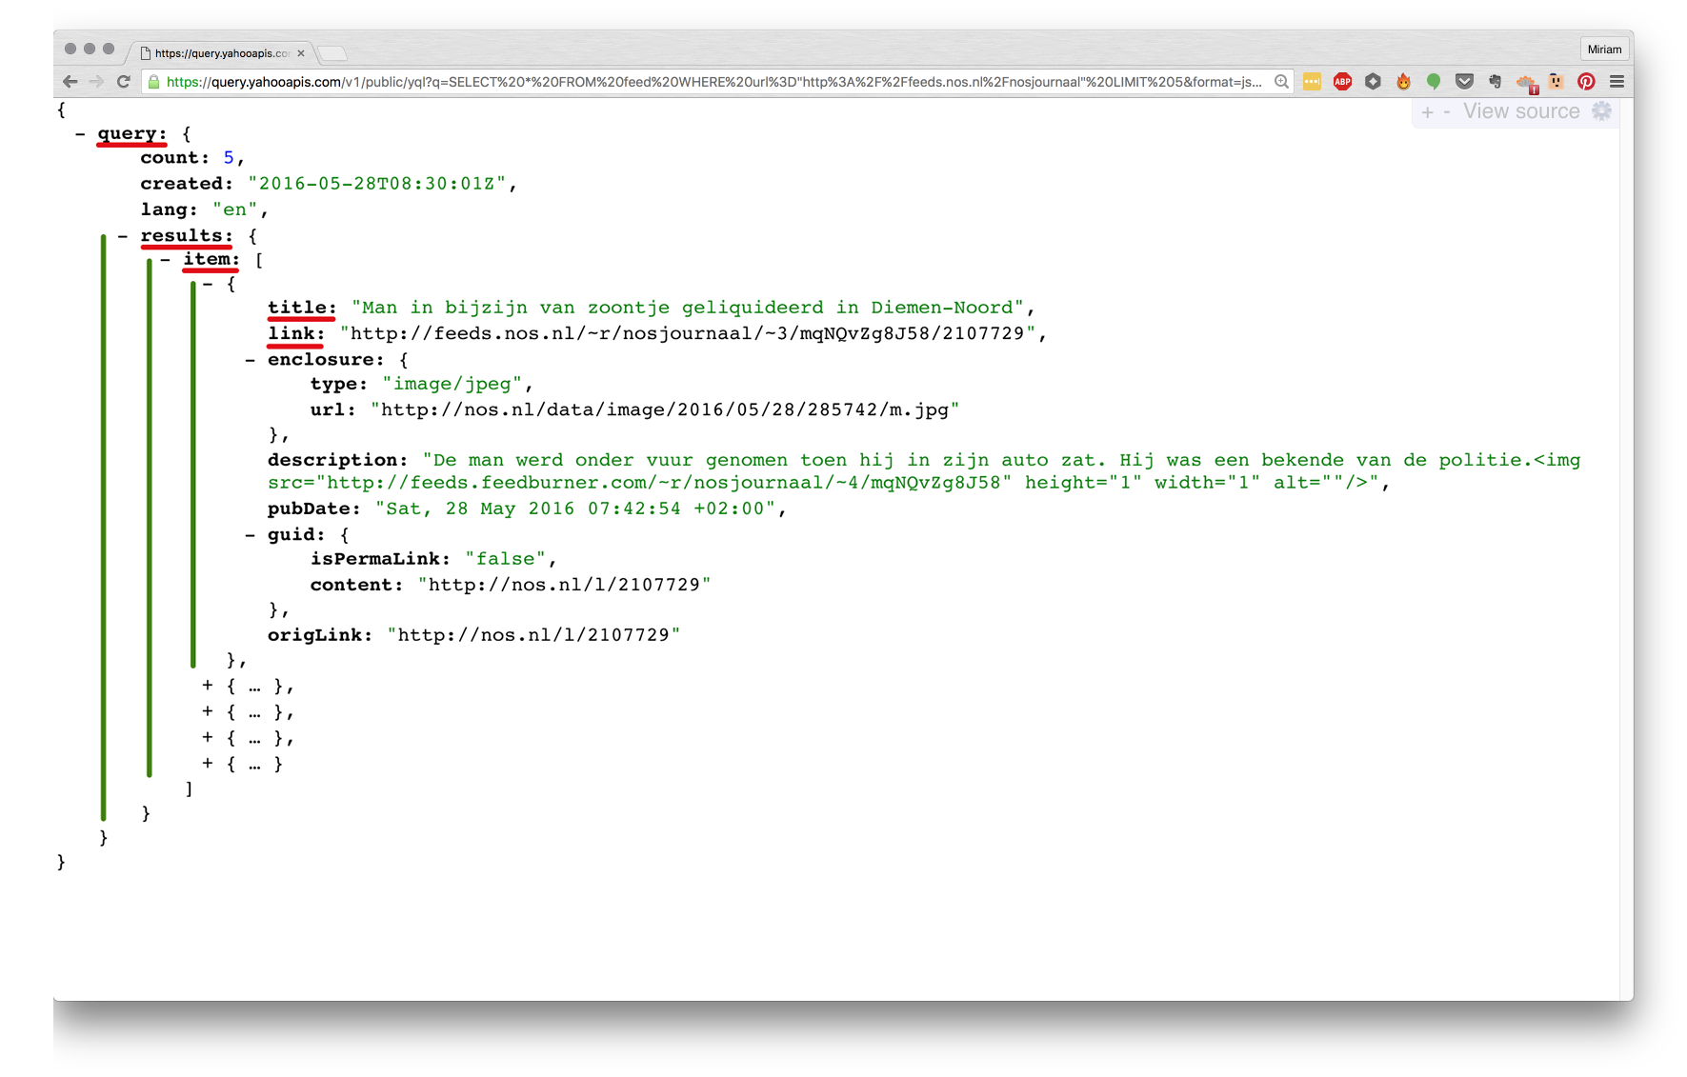Click the title string "Man in bijzijn van zoontje..."
This screenshot has width=1687, height=1077.
688,308
